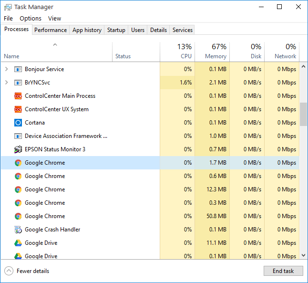This screenshot has height=283, width=308.
Task: Click the 1.6% CPU value for BrYNCSvc
Action: (185, 83)
